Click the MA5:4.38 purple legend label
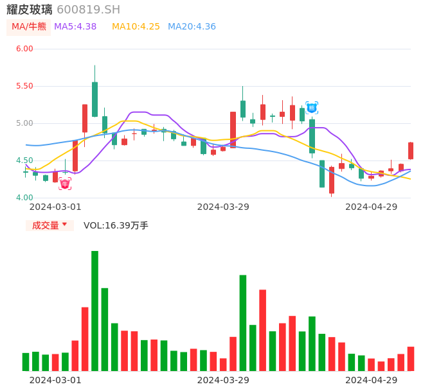 point(75,27)
